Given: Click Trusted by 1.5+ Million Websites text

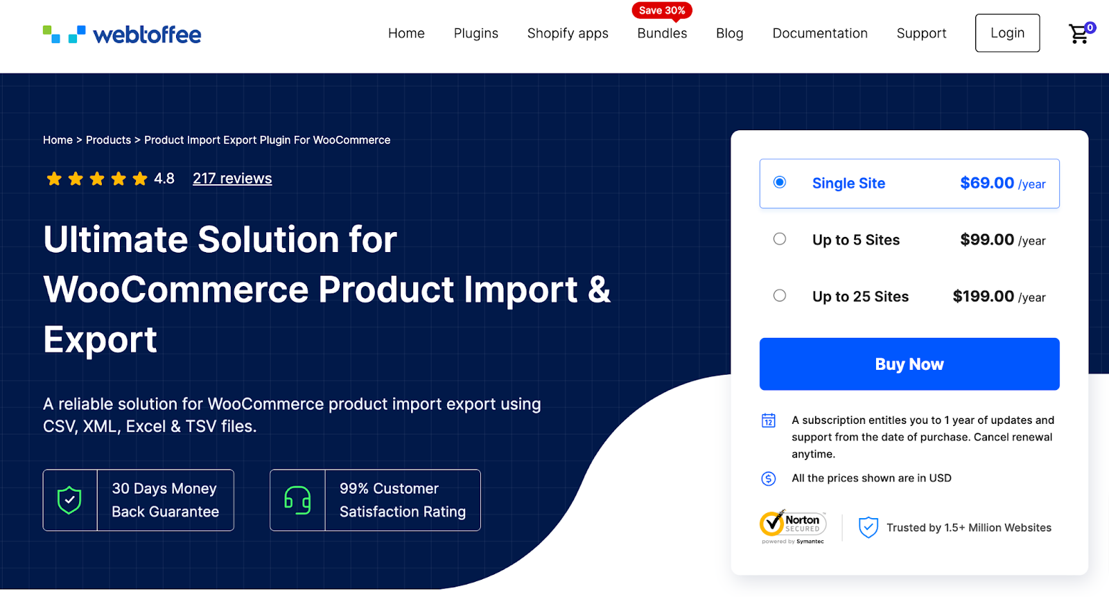Looking at the screenshot, I should pyautogui.click(x=969, y=528).
